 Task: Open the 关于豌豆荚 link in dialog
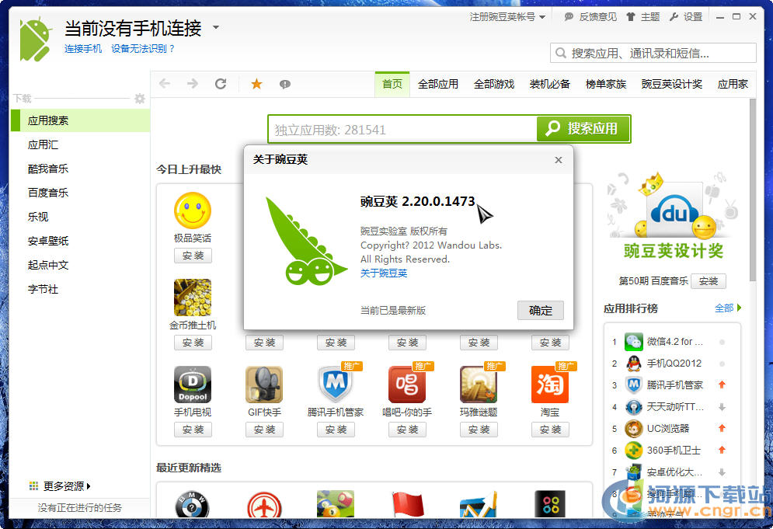384,273
